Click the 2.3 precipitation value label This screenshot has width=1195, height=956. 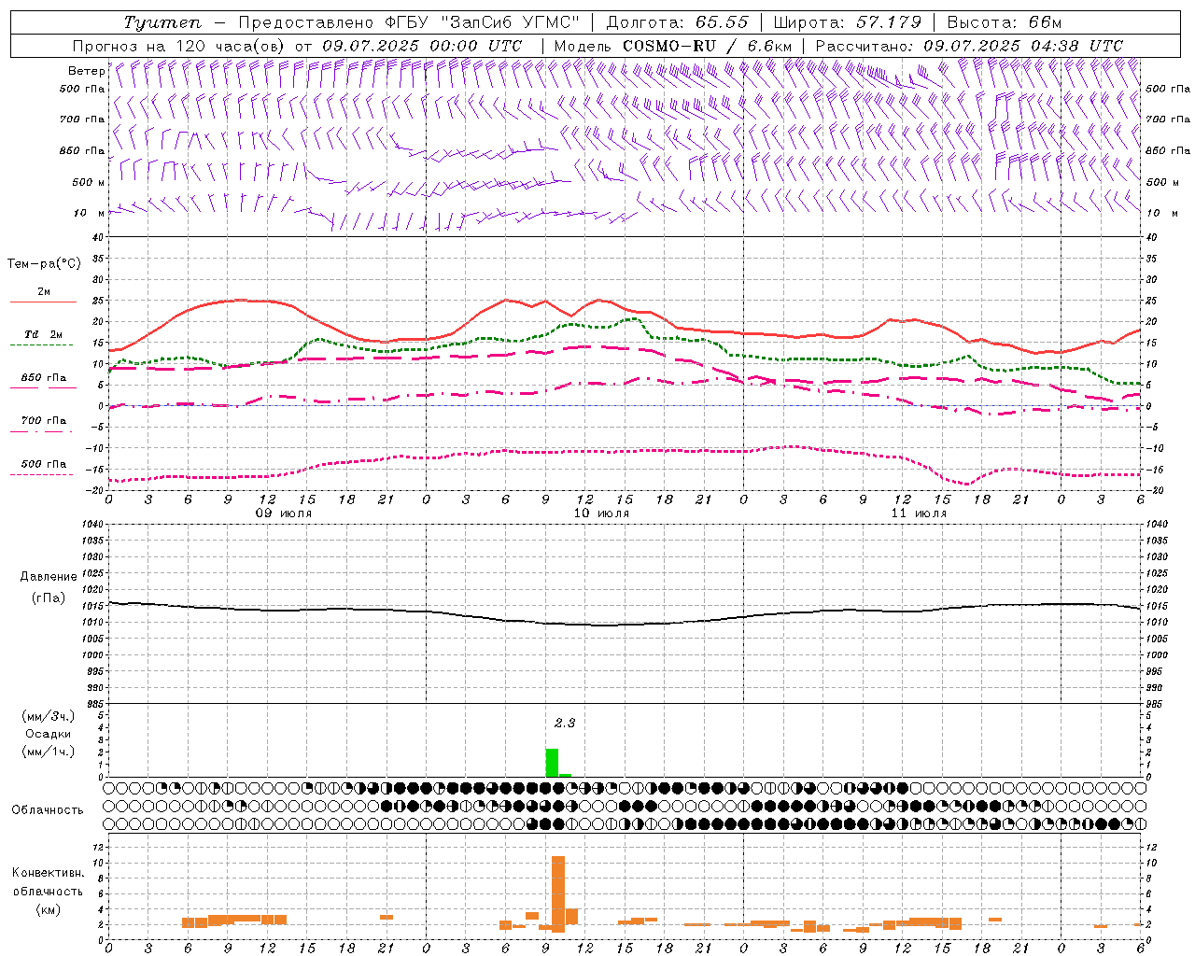564,723
